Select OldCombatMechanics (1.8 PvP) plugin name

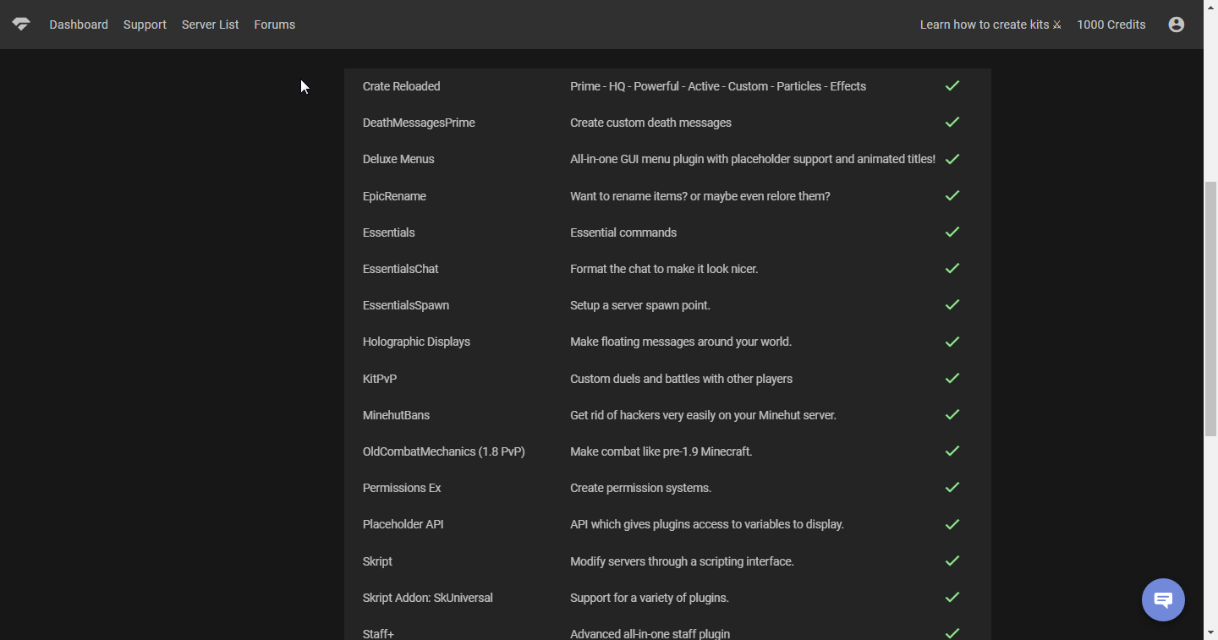(x=444, y=451)
